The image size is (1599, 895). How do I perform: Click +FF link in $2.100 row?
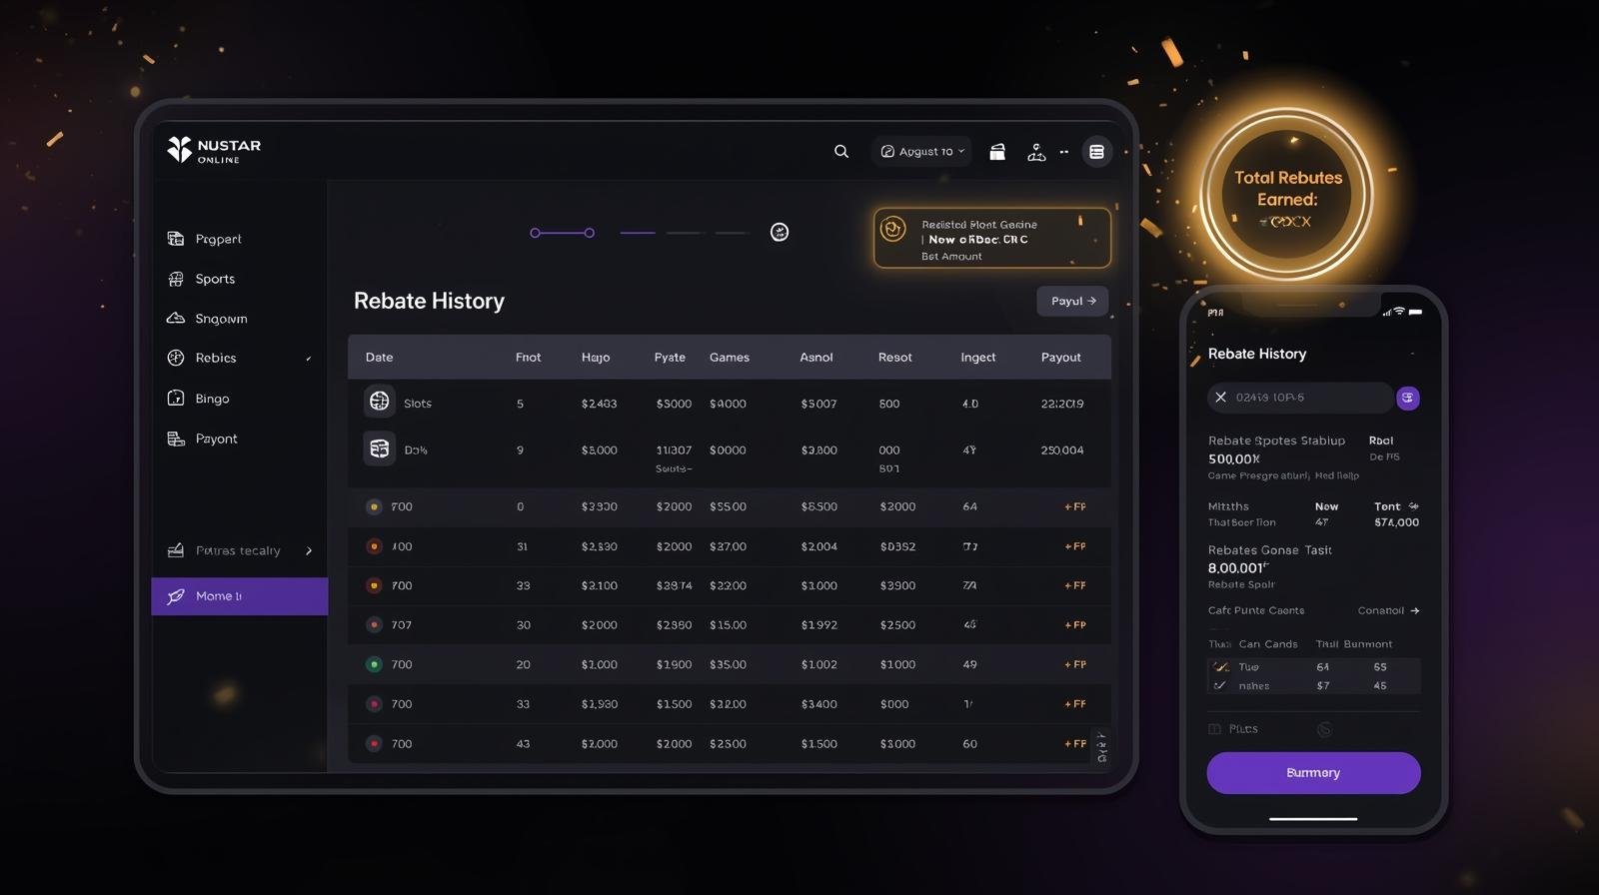point(1075,585)
